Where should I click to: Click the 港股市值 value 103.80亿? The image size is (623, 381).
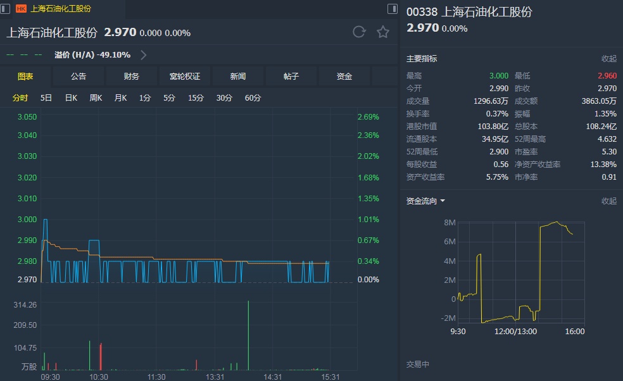click(x=493, y=127)
